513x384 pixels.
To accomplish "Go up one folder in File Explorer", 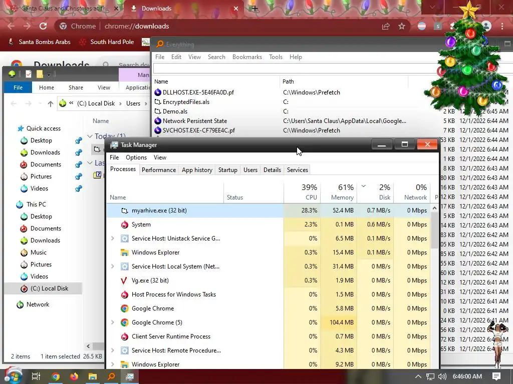I will [x=51, y=104].
